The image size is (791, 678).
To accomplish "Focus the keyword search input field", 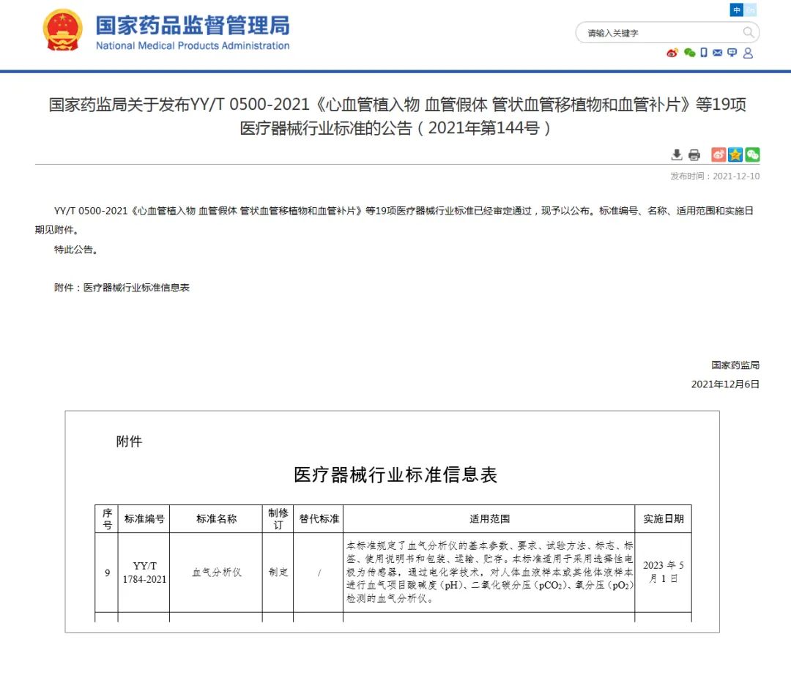I will (659, 33).
